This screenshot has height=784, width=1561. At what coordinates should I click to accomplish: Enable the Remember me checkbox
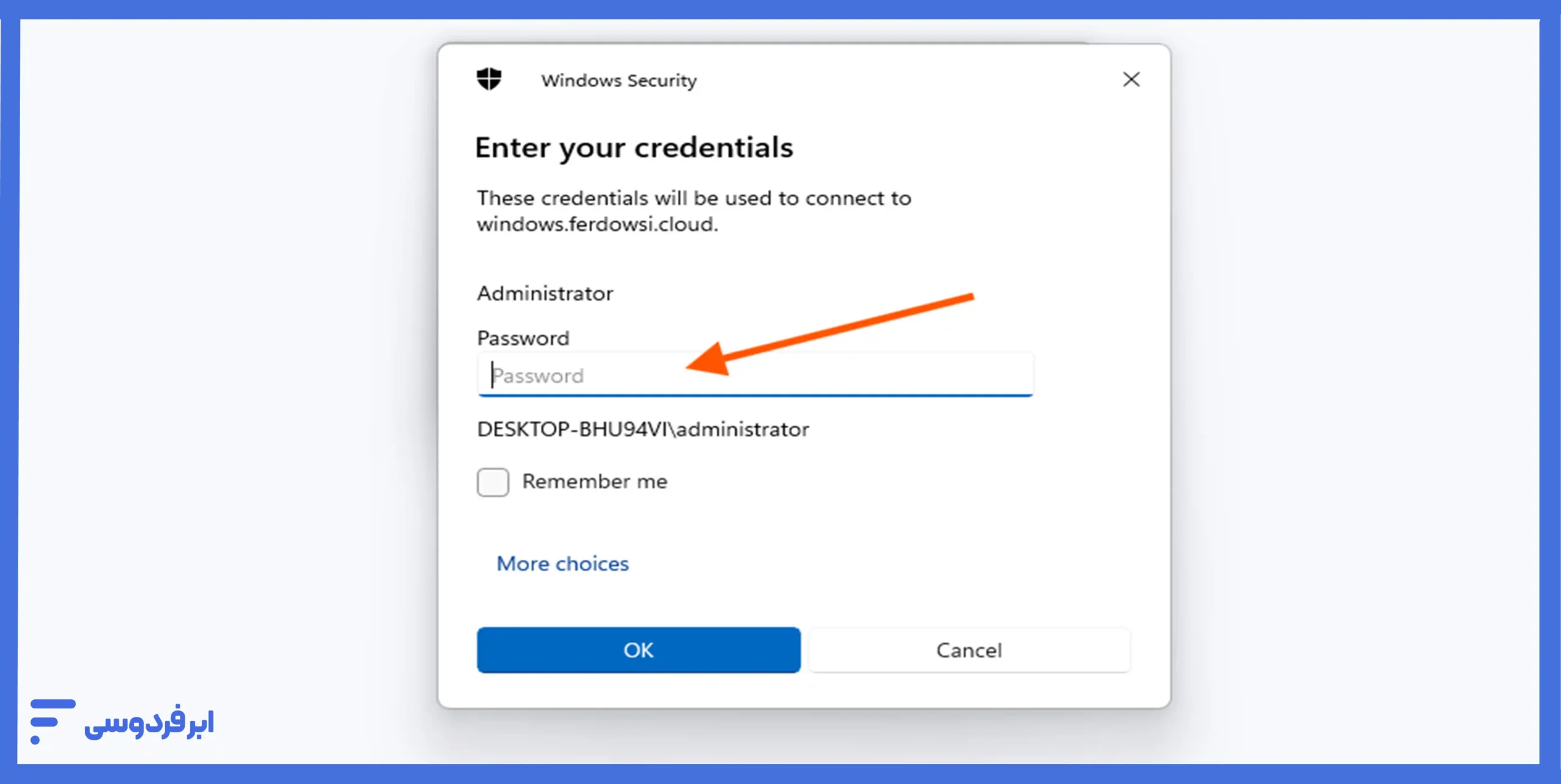click(x=493, y=482)
